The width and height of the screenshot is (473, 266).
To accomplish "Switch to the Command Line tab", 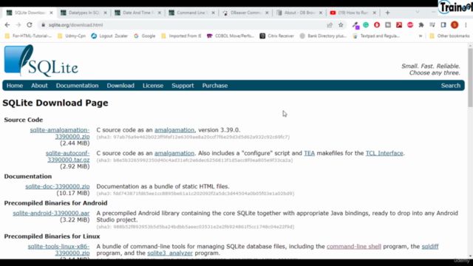I will (192, 13).
